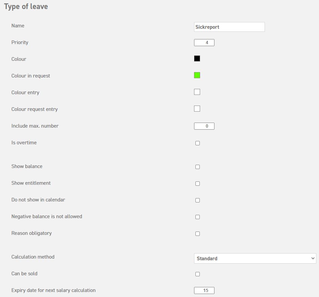Toggle Do not show in calendar
The width and height of the screenshot is (319, 297).
point(197,200)
